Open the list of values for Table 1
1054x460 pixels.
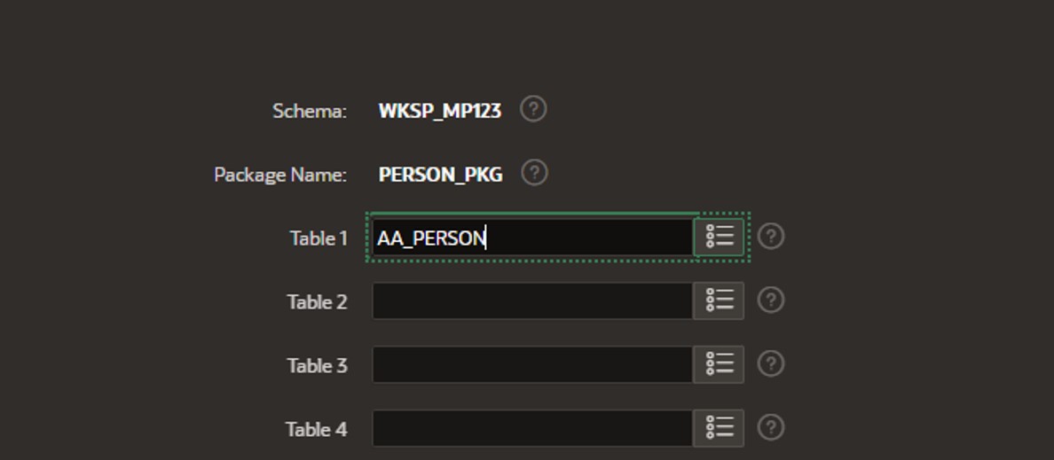[x=719, y=237]
